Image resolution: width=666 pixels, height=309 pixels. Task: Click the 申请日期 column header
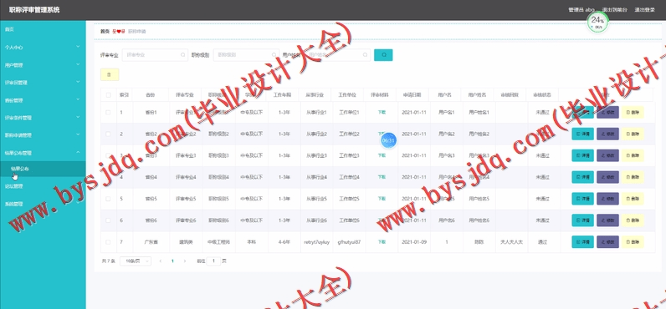412,95
